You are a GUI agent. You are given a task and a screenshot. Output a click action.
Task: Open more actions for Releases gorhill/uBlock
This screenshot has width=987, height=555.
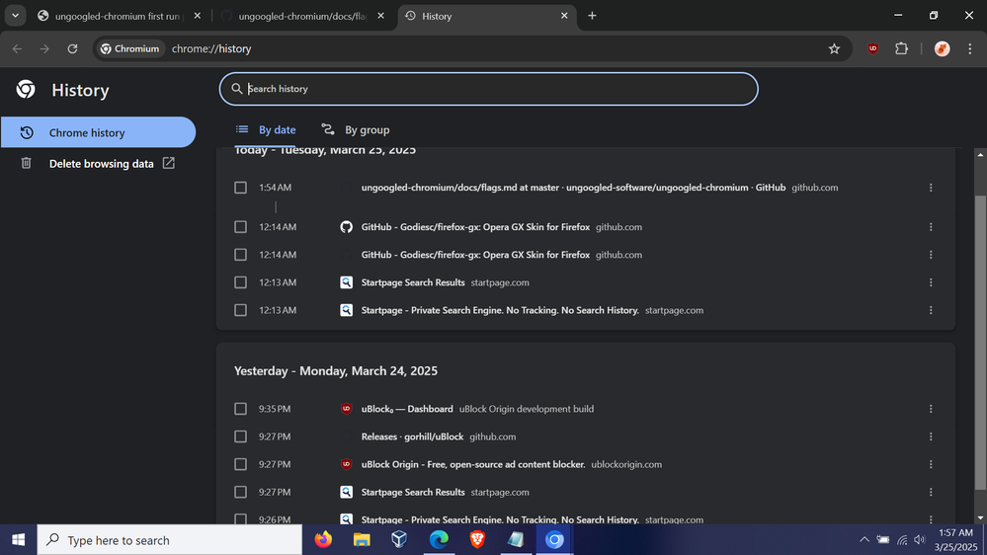coord(931,436)
